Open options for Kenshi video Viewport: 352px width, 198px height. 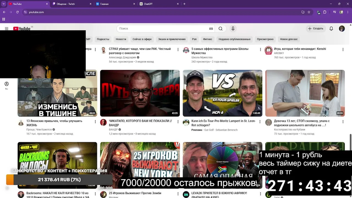click(x=343, y=50)
